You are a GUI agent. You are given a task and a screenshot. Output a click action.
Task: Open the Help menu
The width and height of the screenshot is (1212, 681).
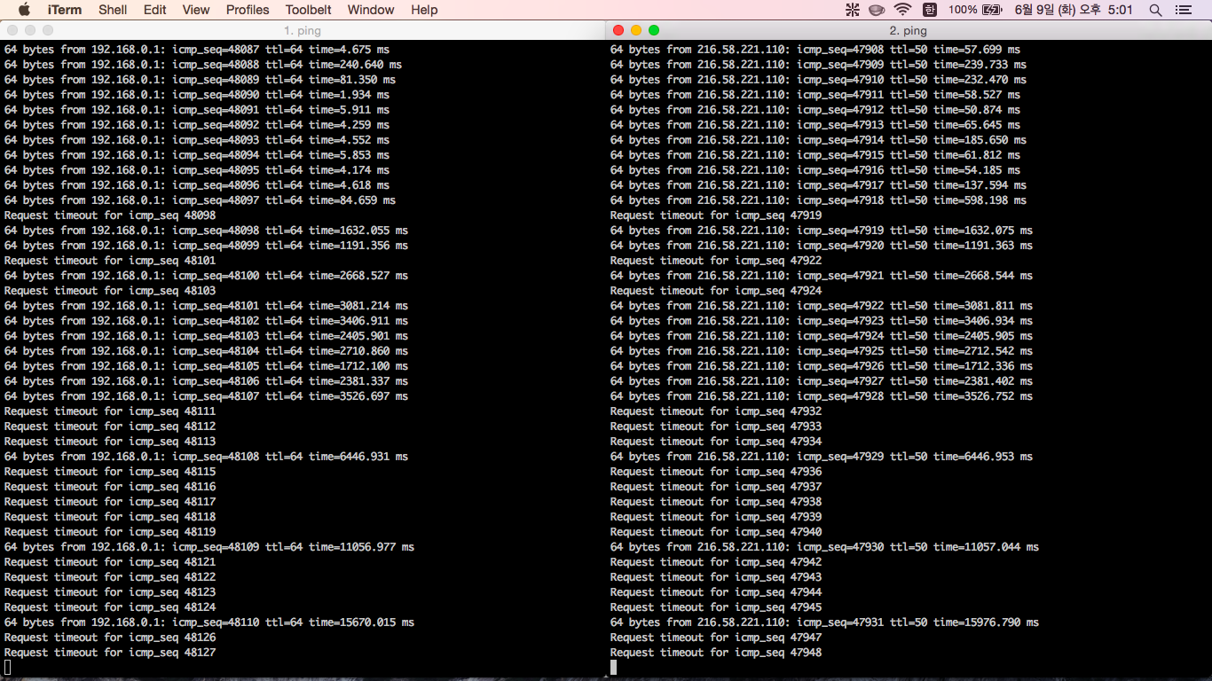[424, 10]
